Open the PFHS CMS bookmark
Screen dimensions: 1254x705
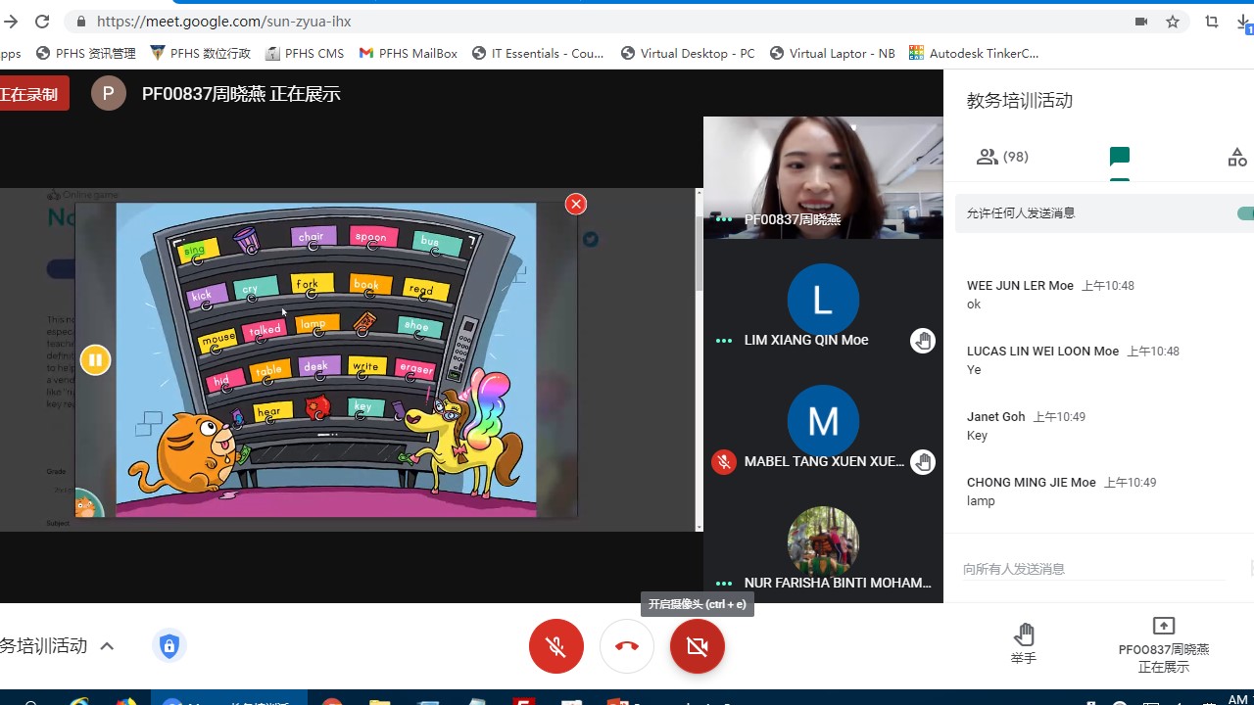click(305, 54)
